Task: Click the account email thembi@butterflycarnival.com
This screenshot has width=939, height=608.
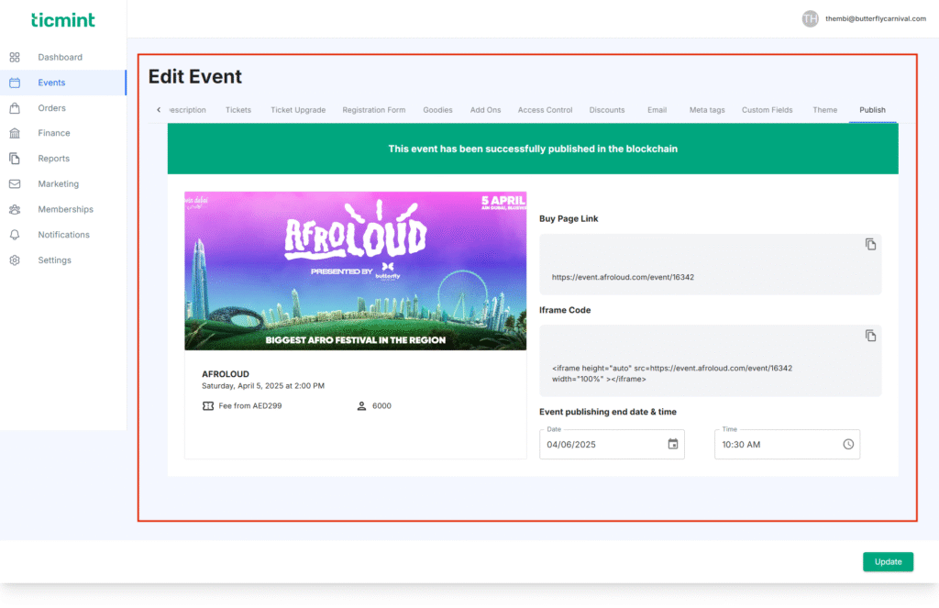Action: [x=876, y=18]
